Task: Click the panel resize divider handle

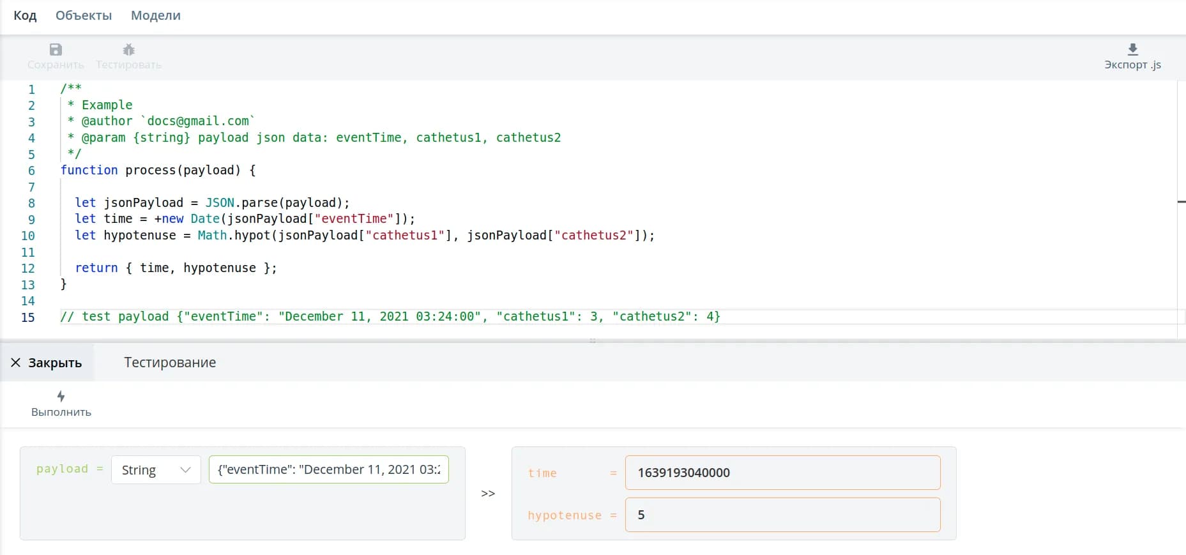Action: [593, 341]
